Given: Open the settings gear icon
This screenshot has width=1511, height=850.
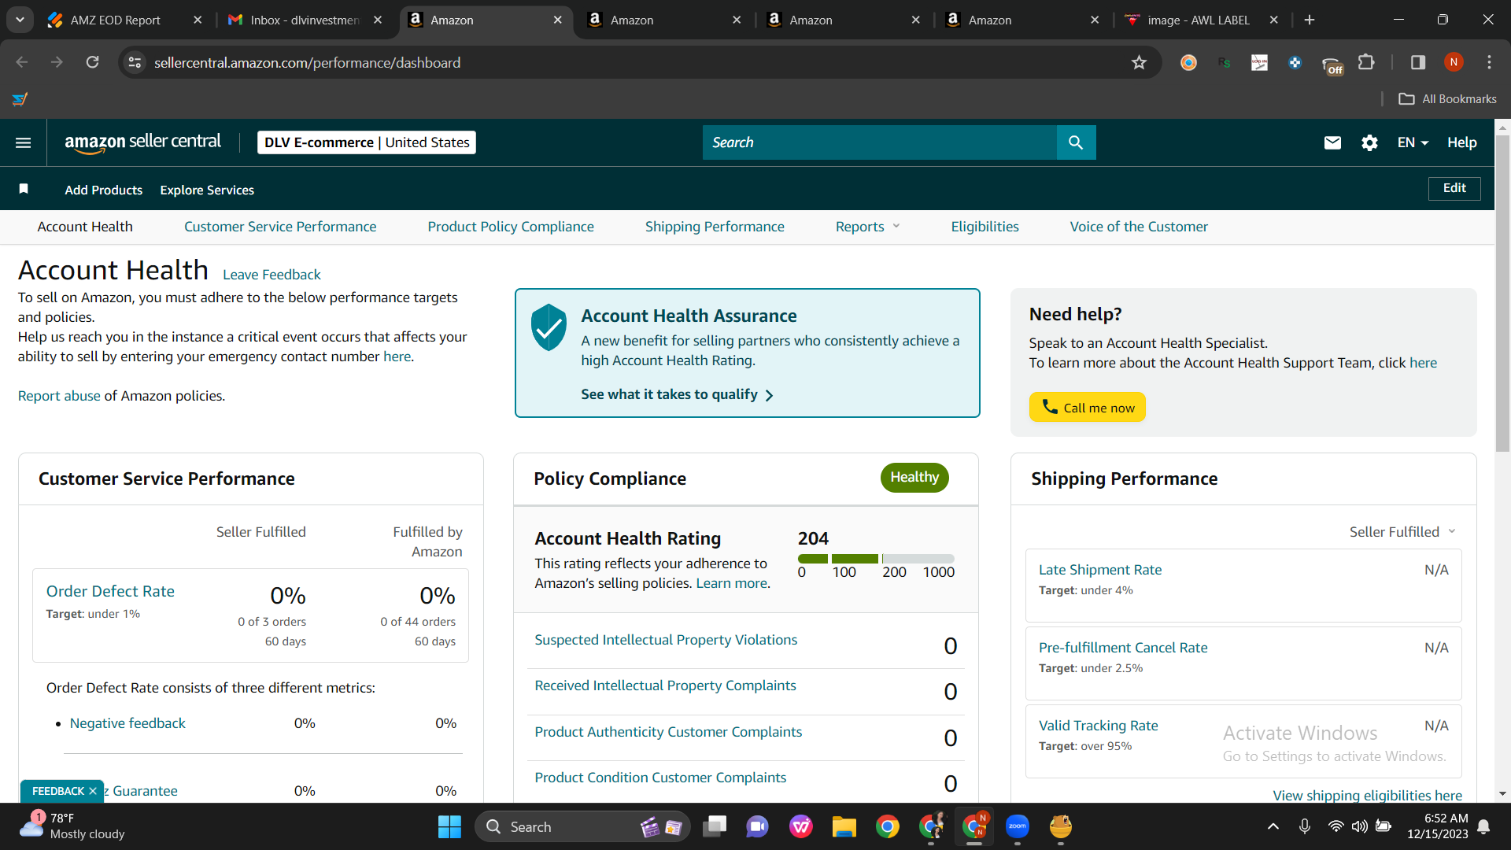Looking at the screenshot, I should (1369, 142).
